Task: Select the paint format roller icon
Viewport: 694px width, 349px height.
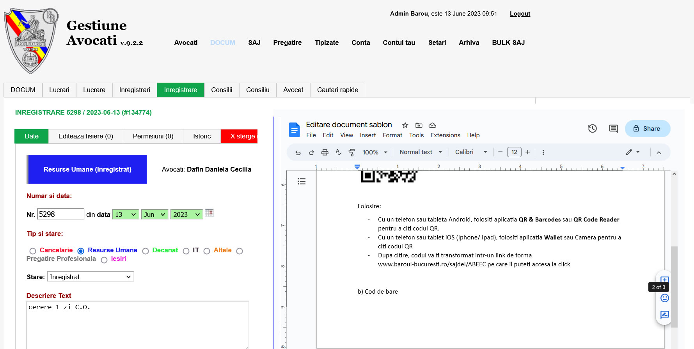Action: [351, 152]
